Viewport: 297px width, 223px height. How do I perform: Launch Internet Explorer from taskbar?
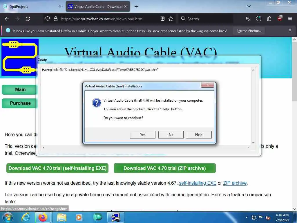(x=26, y=217)
